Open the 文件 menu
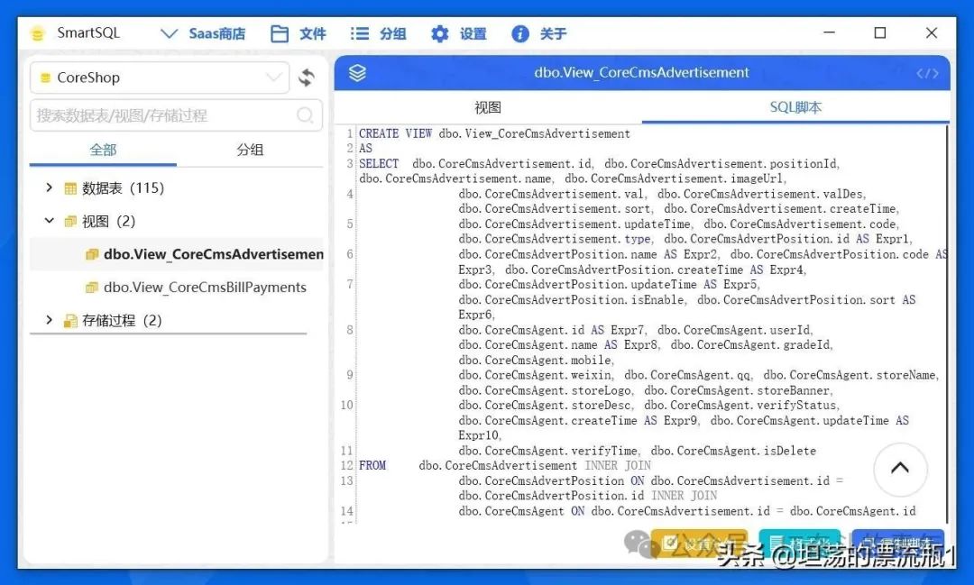 (299, 33)
